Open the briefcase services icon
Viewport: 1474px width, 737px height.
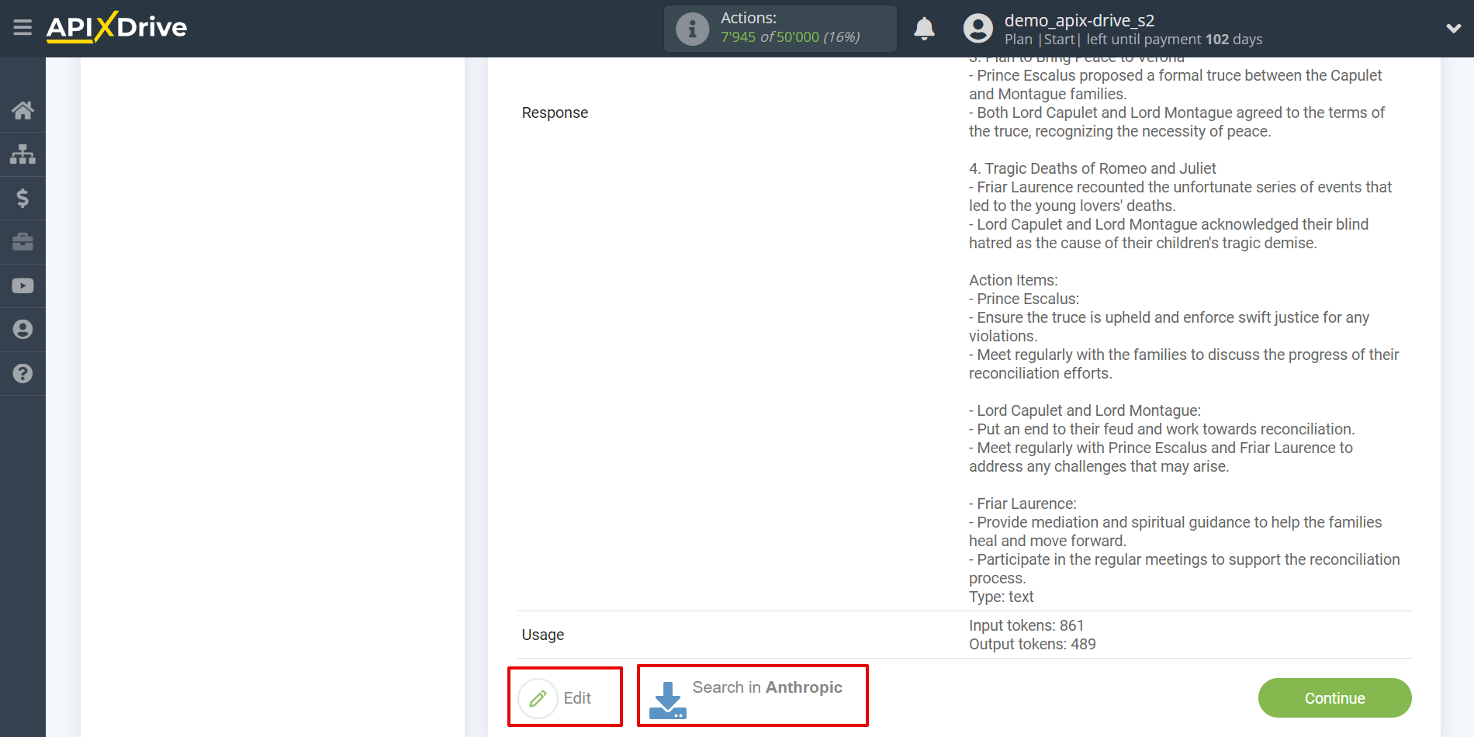[x=22, y=242]
